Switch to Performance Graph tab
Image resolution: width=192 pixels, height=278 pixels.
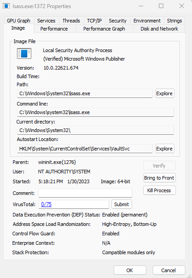(104, 29)
